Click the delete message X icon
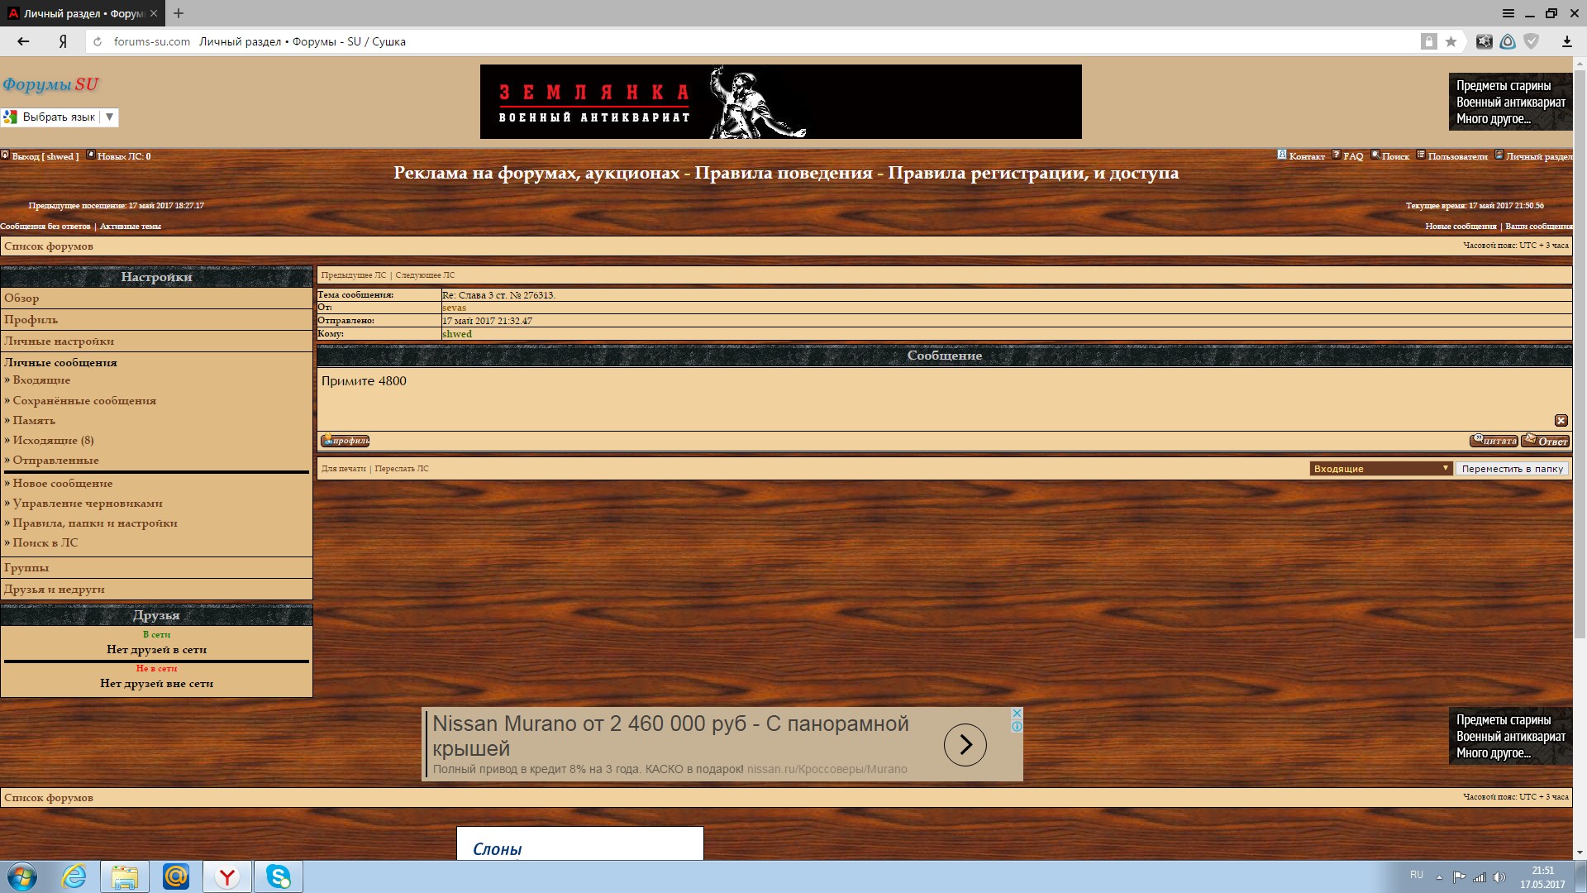The height and width of the screenshot is (893, 1587). coord(1561,420)
